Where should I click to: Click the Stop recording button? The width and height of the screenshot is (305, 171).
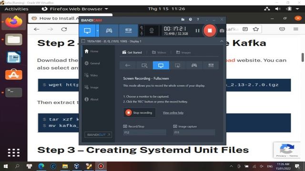tap(139, 113)
